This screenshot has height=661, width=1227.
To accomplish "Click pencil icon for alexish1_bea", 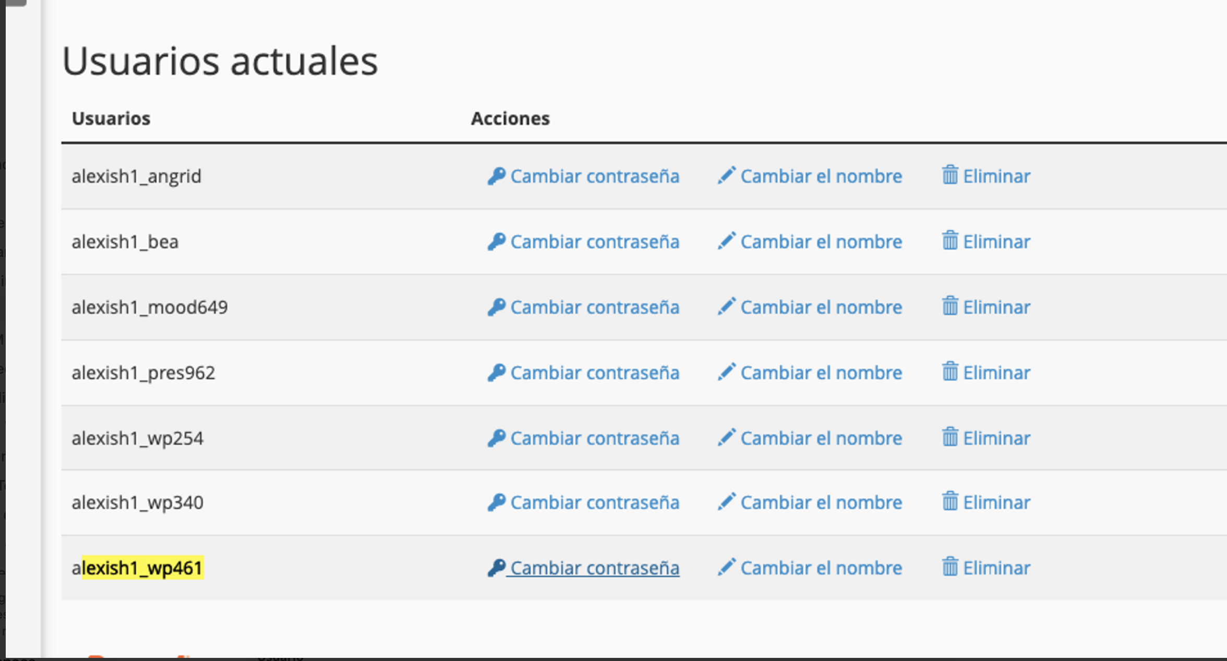I will point(726,241).
